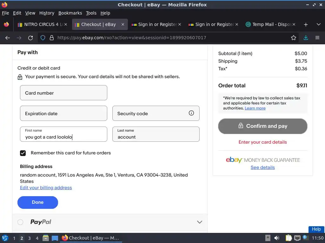Open a new browser tab
Screen dimensions: 325x243
tap(306, 25)
